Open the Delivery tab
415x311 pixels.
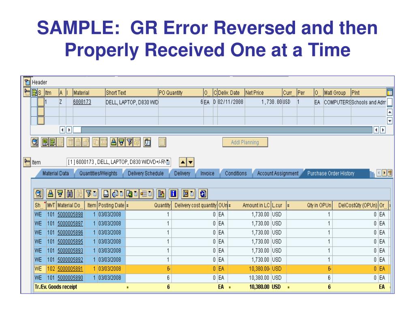[182, 173]
